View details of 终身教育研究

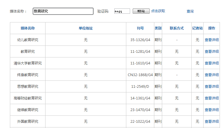[x=211, y=75]
